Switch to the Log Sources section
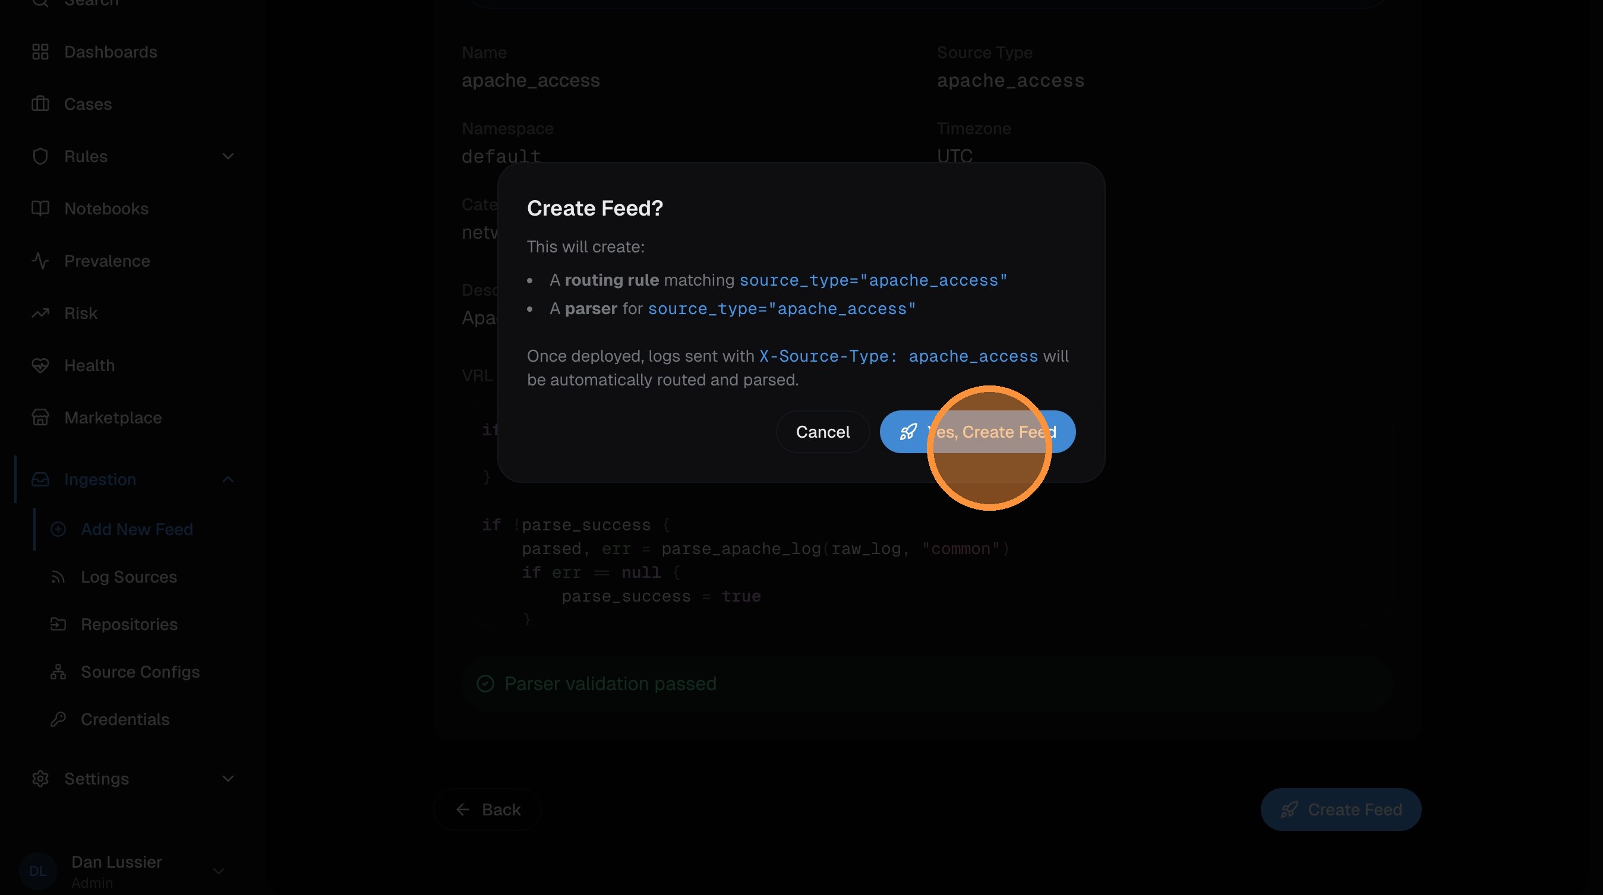 click(x=129, y=577)
